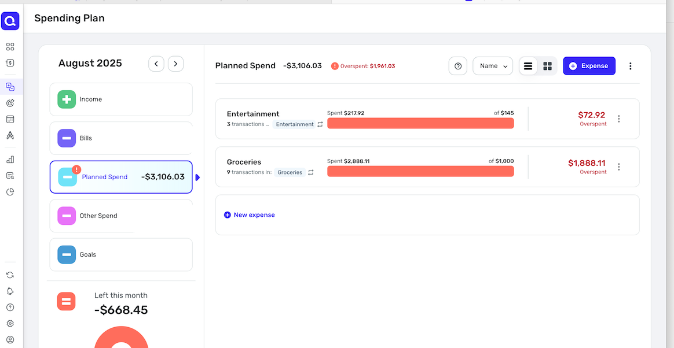Open the notifications bell icon
Viewport: 674px width, 348px height.
[x=10, y=291]
